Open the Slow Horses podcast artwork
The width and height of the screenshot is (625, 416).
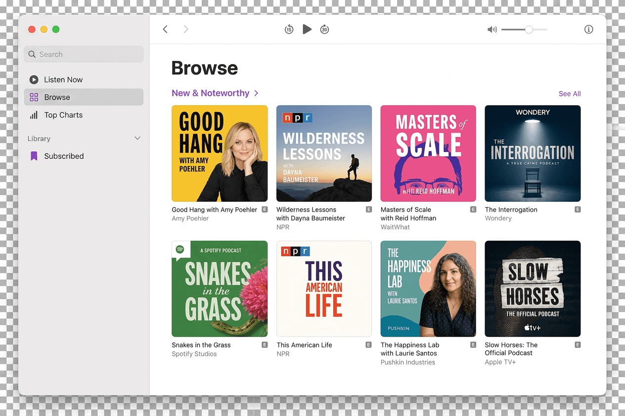tap(533, 289)
